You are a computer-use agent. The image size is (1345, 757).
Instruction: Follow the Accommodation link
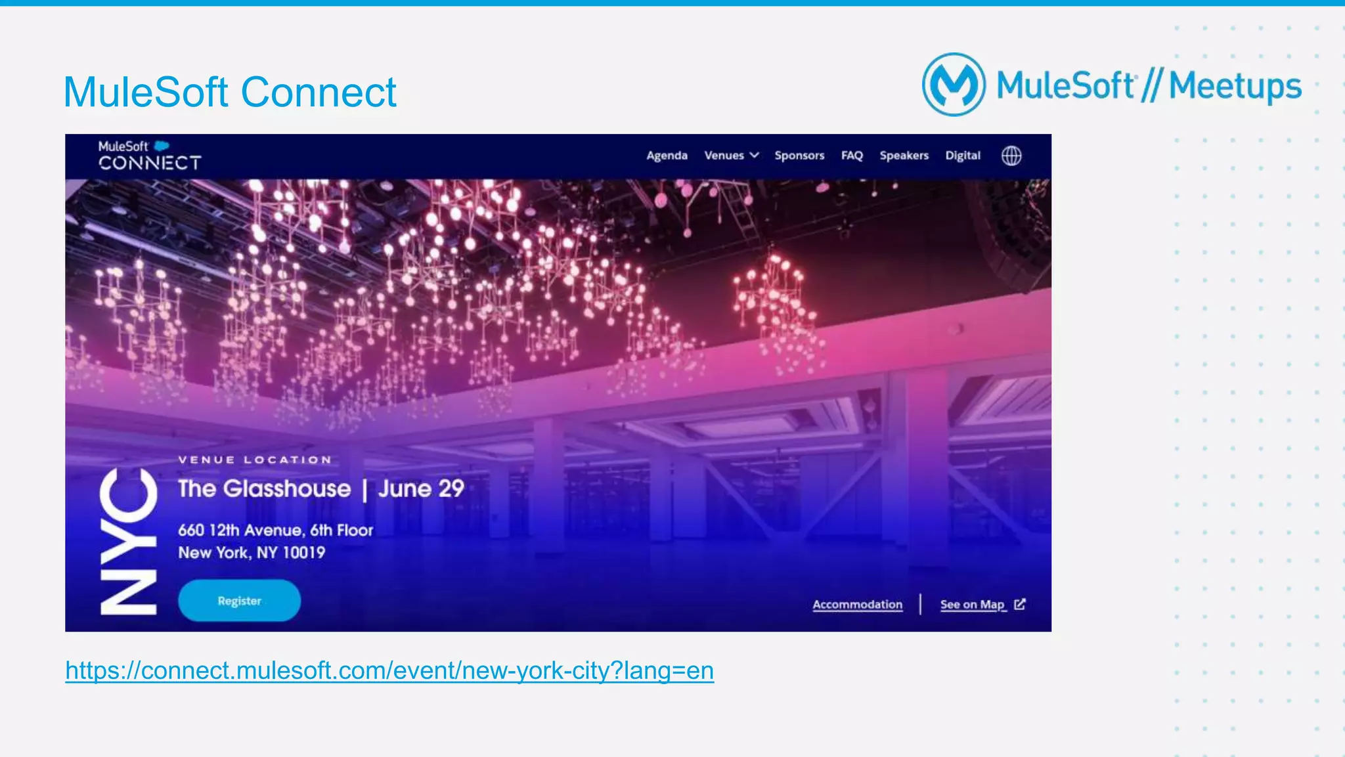click(858, 604)
